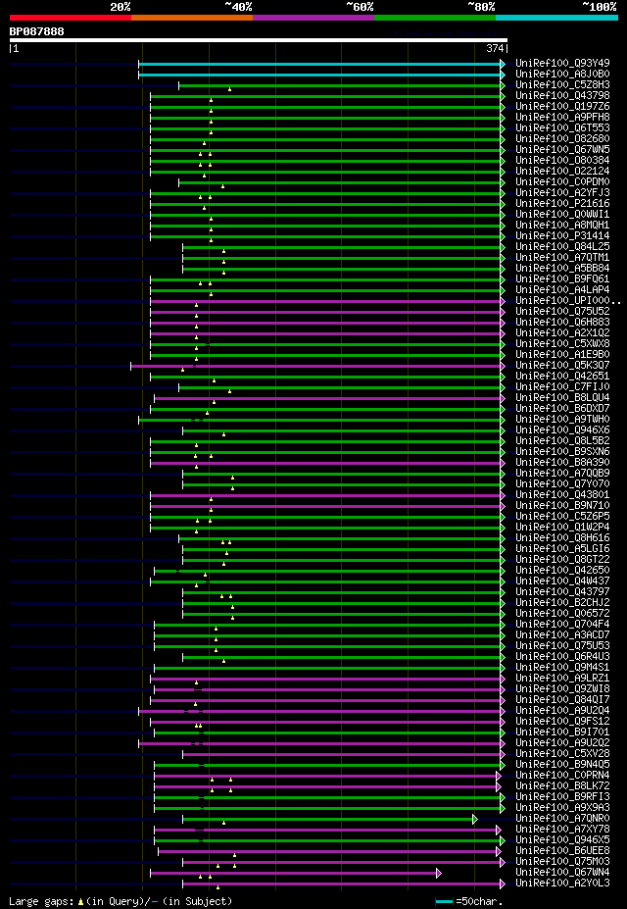The image size is (627, 909).
Task: Click the arrowhead ending UniRef100_A7QNR0 alignment
Action: coord(475,819)
